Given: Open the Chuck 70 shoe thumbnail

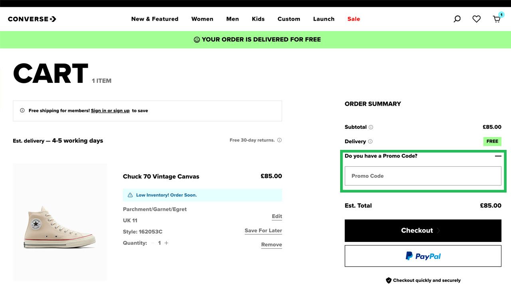Looking at the screenshot, I should point(60,222).
